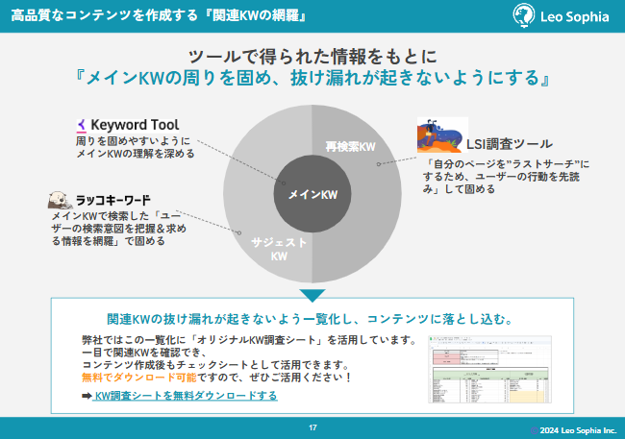Click the orange text 無料でダウンロード可能
Viewport: 625px width, 439px height.
coord(139,377)
